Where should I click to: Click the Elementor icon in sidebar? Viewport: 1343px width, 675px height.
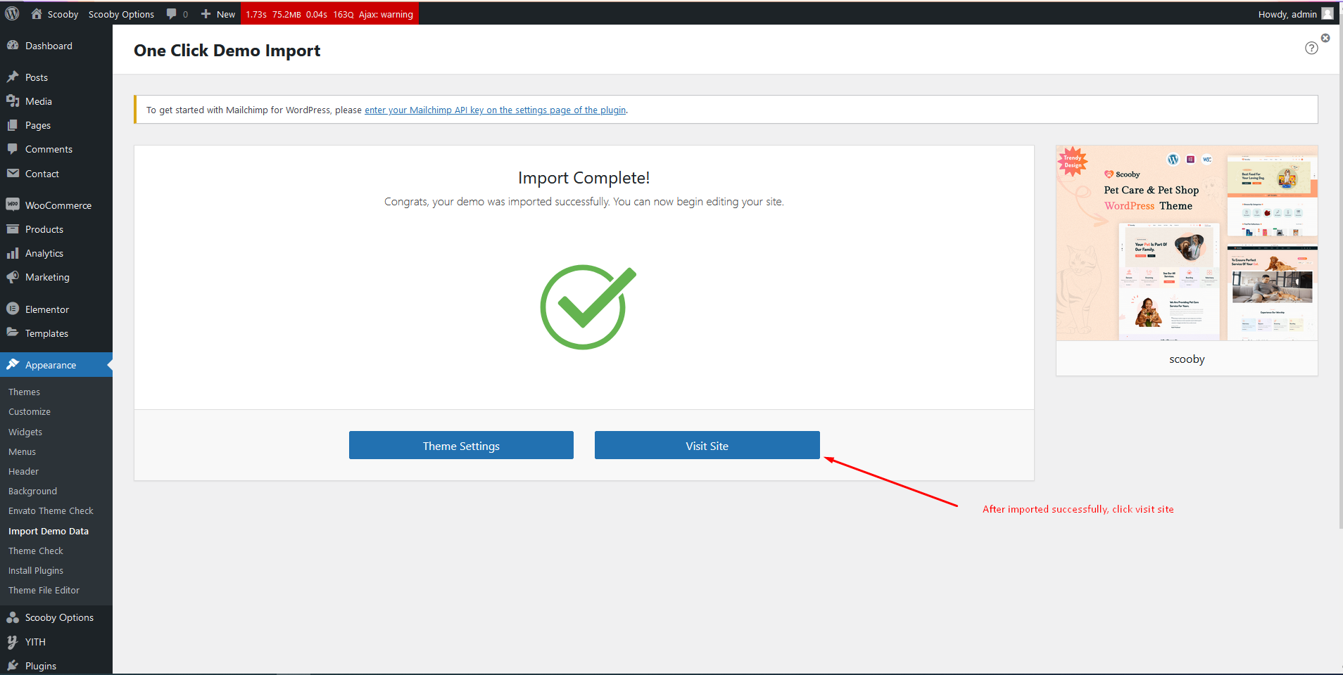point(13,309)
